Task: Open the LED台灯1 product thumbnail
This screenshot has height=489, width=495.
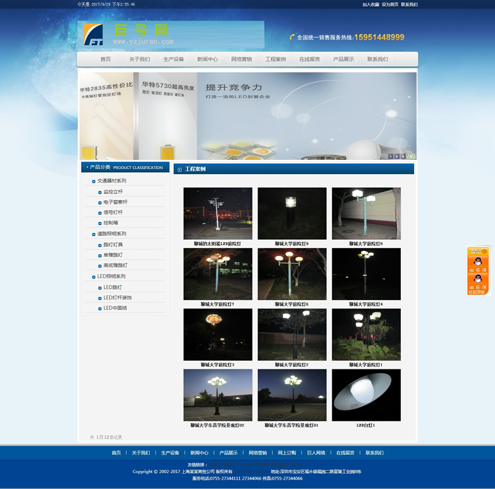Action: pos(366,395)
